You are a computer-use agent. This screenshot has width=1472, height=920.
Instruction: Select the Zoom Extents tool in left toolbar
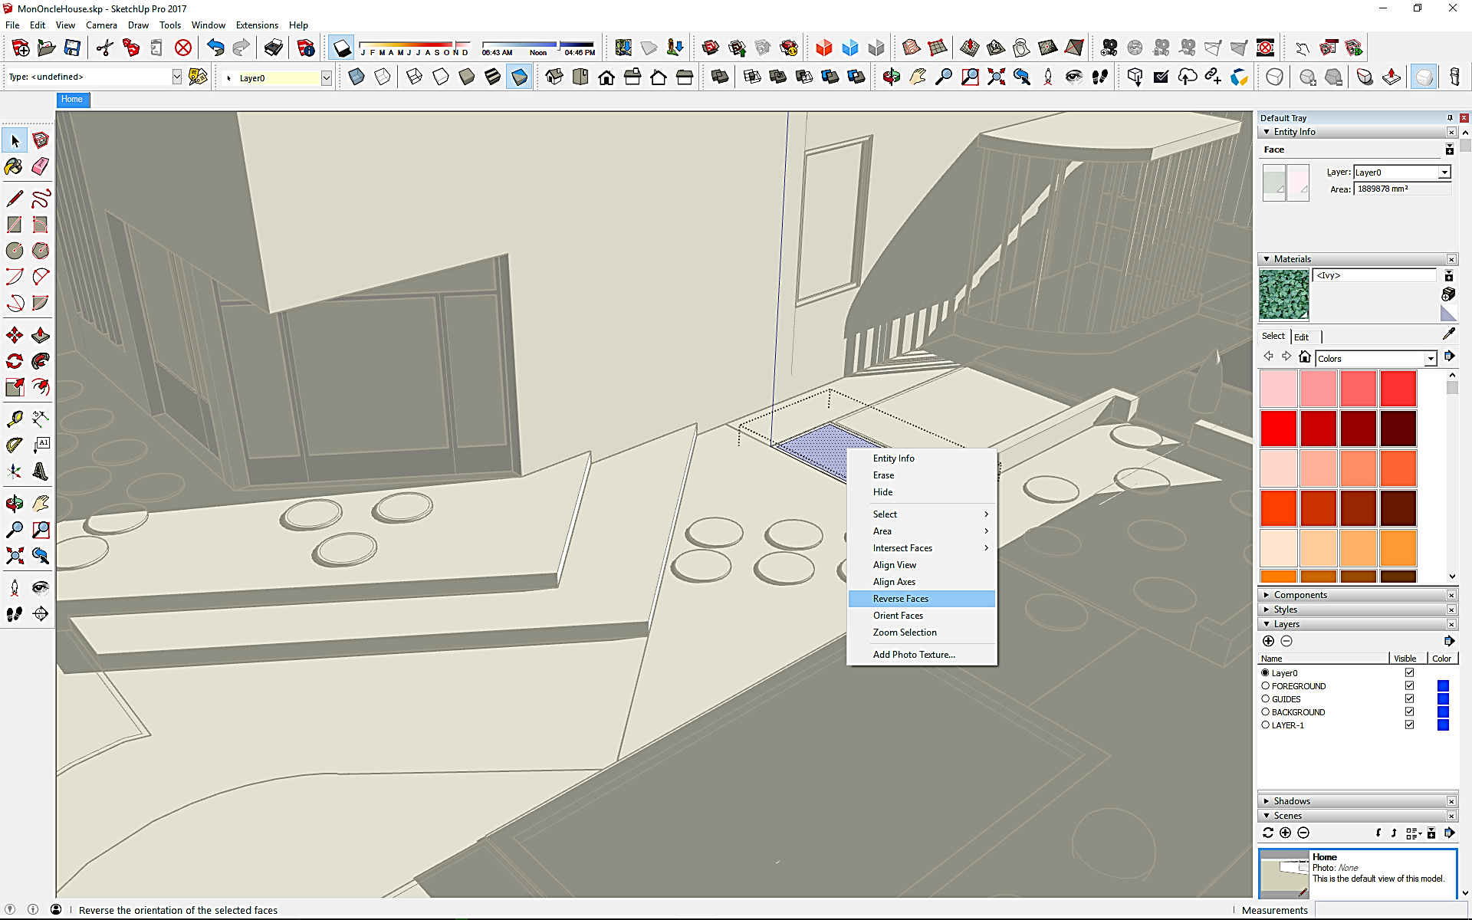[15, 555]
